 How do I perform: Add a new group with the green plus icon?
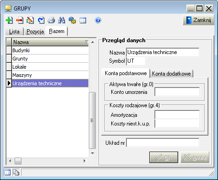(9, 20)
